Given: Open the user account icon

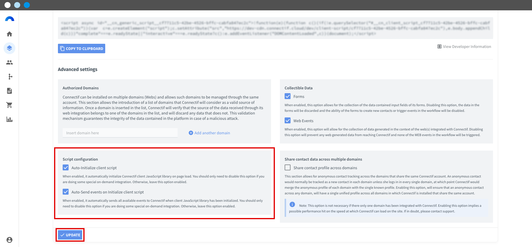Looking at the screenshot, I should coord(9,240).
